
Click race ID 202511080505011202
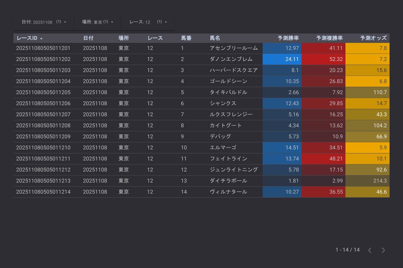pyautogui.click(x=43, y=59)
